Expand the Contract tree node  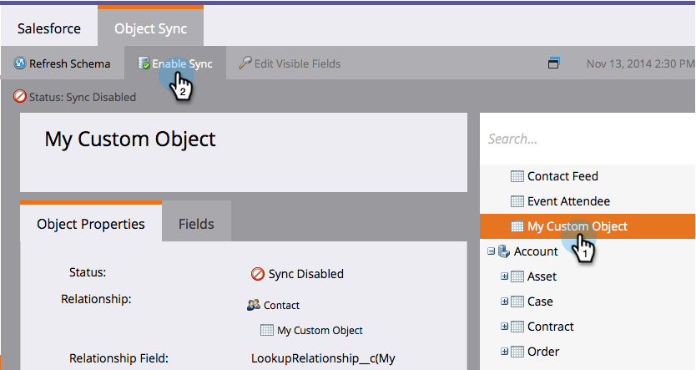pos(504,327)
